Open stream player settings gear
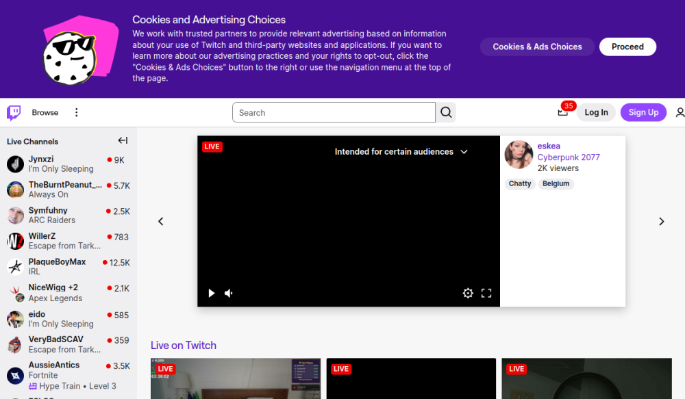 click(468, 293)
